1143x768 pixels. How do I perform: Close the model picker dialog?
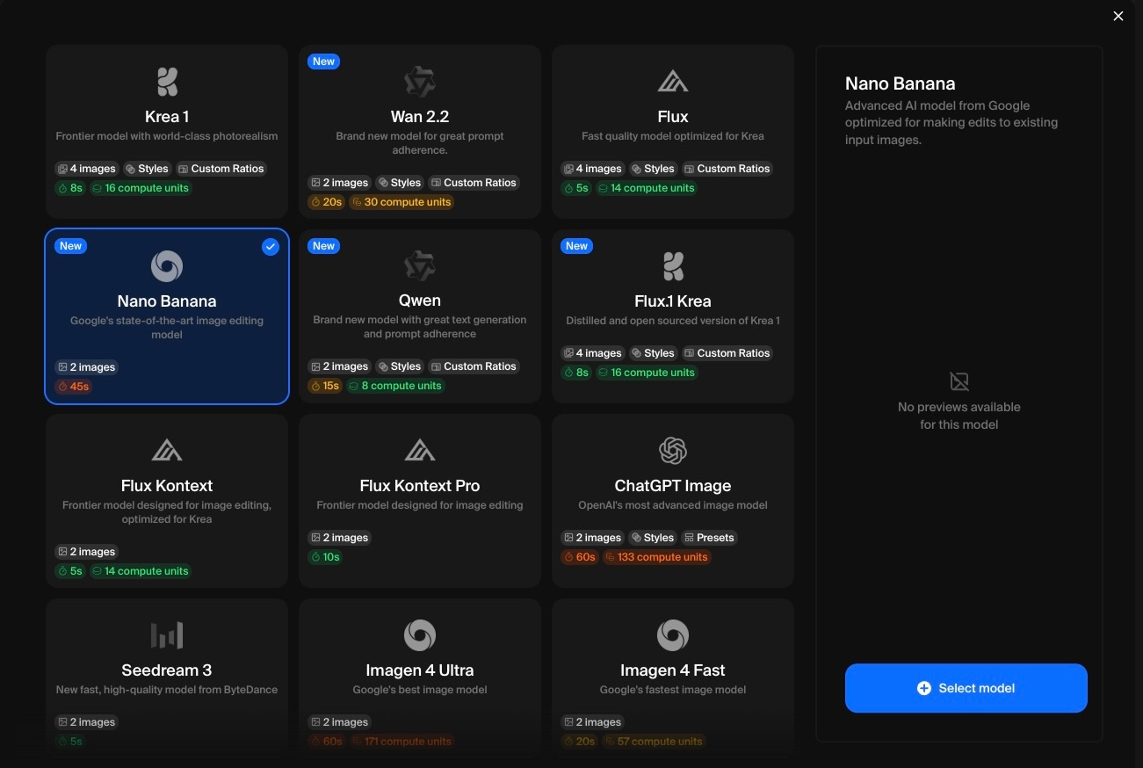click(x=1118, y=16)
